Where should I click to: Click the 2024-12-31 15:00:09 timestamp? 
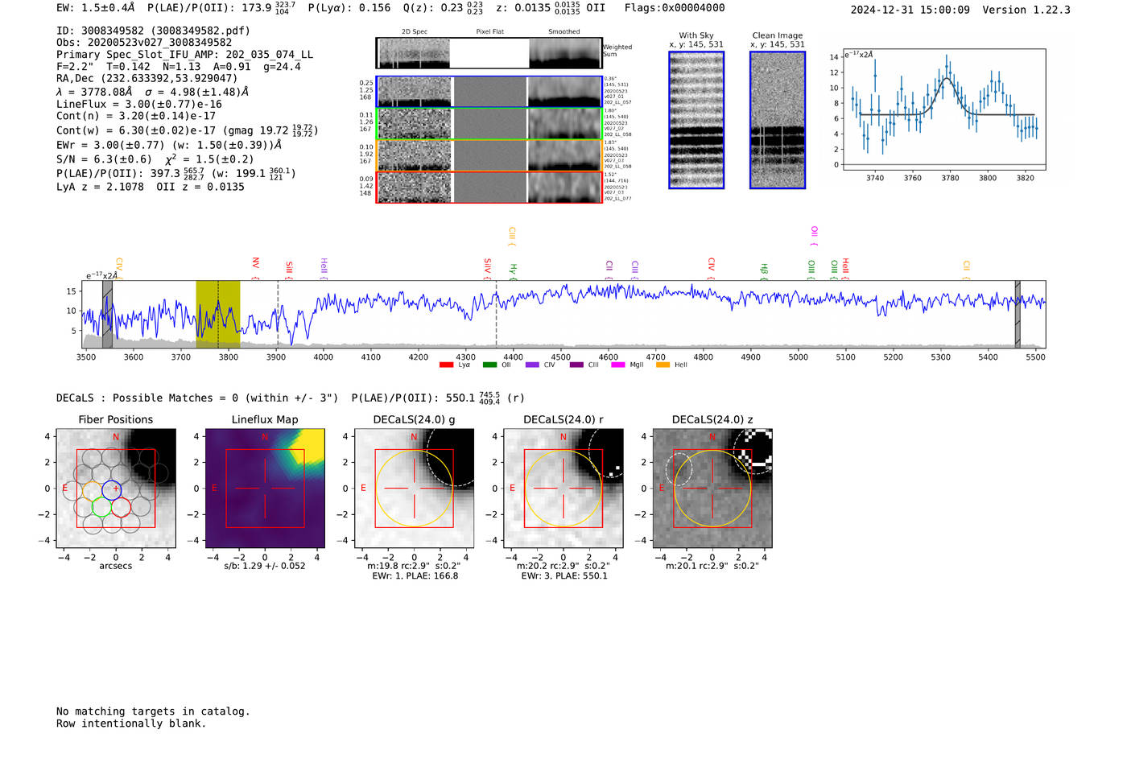[910, 10]
